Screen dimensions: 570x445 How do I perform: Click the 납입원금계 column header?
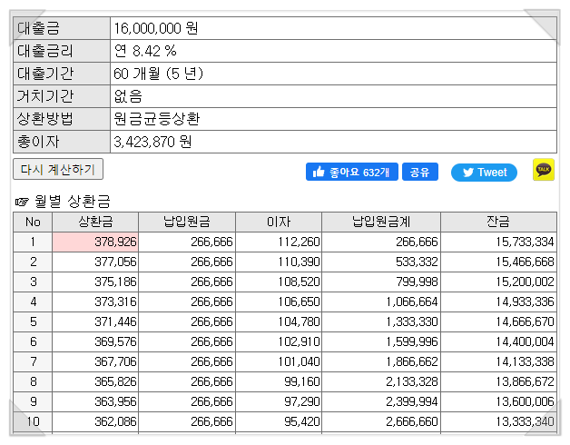(x=381, y=222)
